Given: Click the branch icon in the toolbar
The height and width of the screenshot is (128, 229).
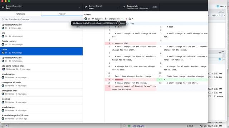Looking at the screenshot, I should click(x=86, y=7).
